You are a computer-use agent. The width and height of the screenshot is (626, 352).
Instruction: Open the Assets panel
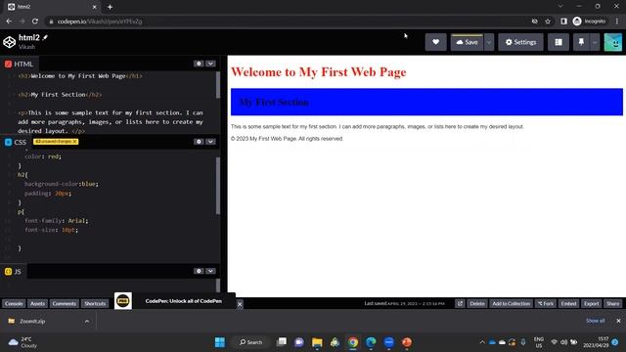click(37, 304)
